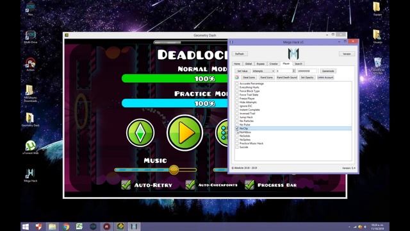Screen dimensions: 410x231
Task: Click the Gamemode button
Action: pos(328,71)
